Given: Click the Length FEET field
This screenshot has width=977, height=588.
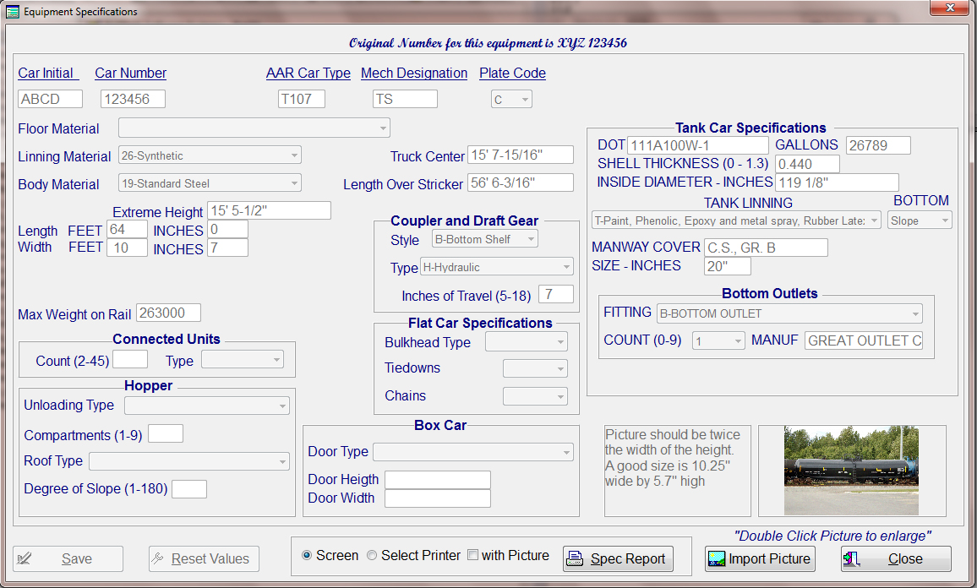Looking at the screenshot, I should [127, 229].
